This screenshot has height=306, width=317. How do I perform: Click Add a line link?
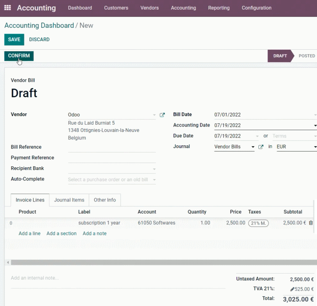coord(30,233)
